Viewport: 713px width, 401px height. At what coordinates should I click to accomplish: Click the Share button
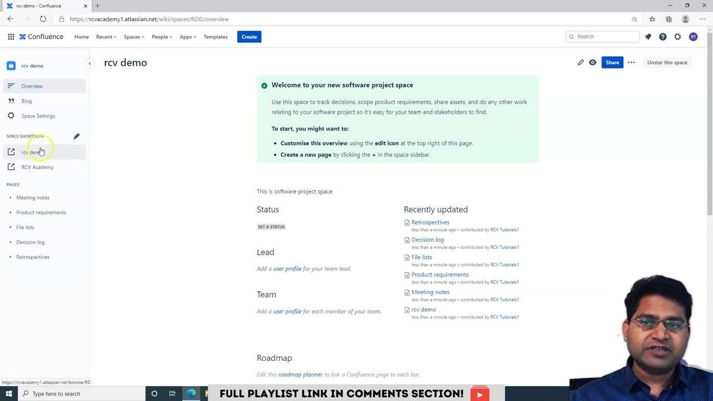pyautogui.click(x=612, y=62)
